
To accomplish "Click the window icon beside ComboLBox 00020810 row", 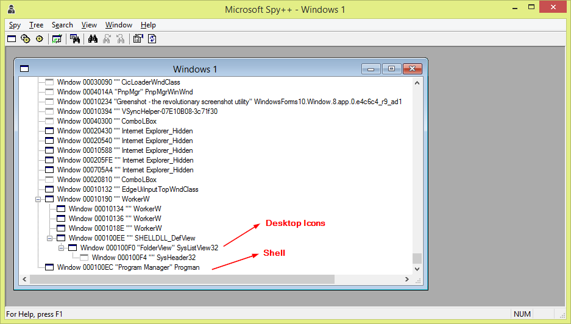I will (x=49, y=180).
